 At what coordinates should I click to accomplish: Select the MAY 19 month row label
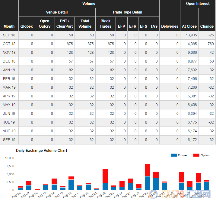pos(9,105)
